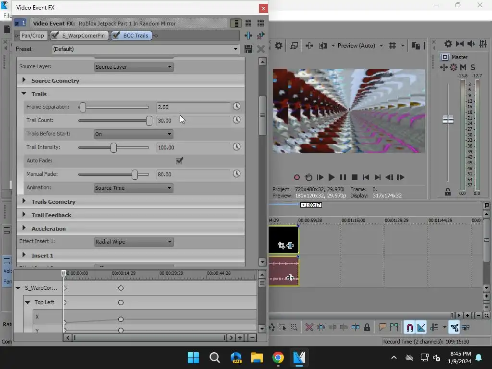
Task: Click the Event Pan/Crop icon on video clip
Action: coord(281,246)
